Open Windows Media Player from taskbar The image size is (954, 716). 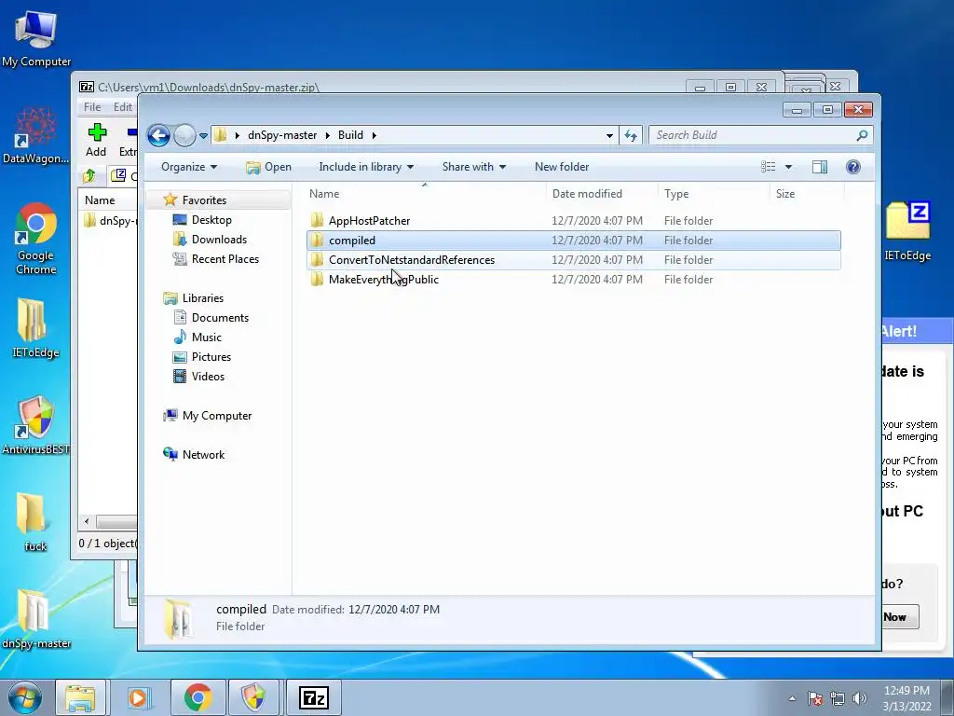coord(139,697)
